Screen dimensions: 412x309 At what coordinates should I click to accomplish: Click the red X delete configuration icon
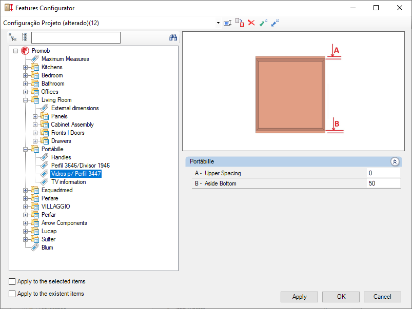pyautogui.click(x=251, y=23)
